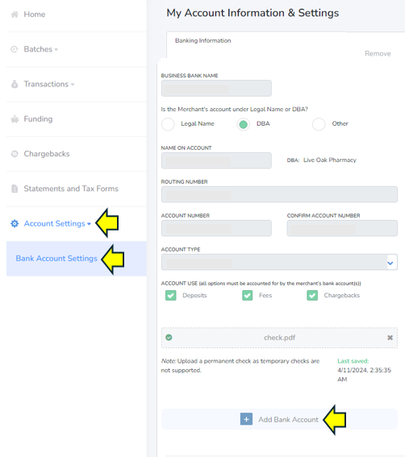Screen dimensions: 405x457
Task: Click the check.pdf uploaded file name
Action: [279, 338]
